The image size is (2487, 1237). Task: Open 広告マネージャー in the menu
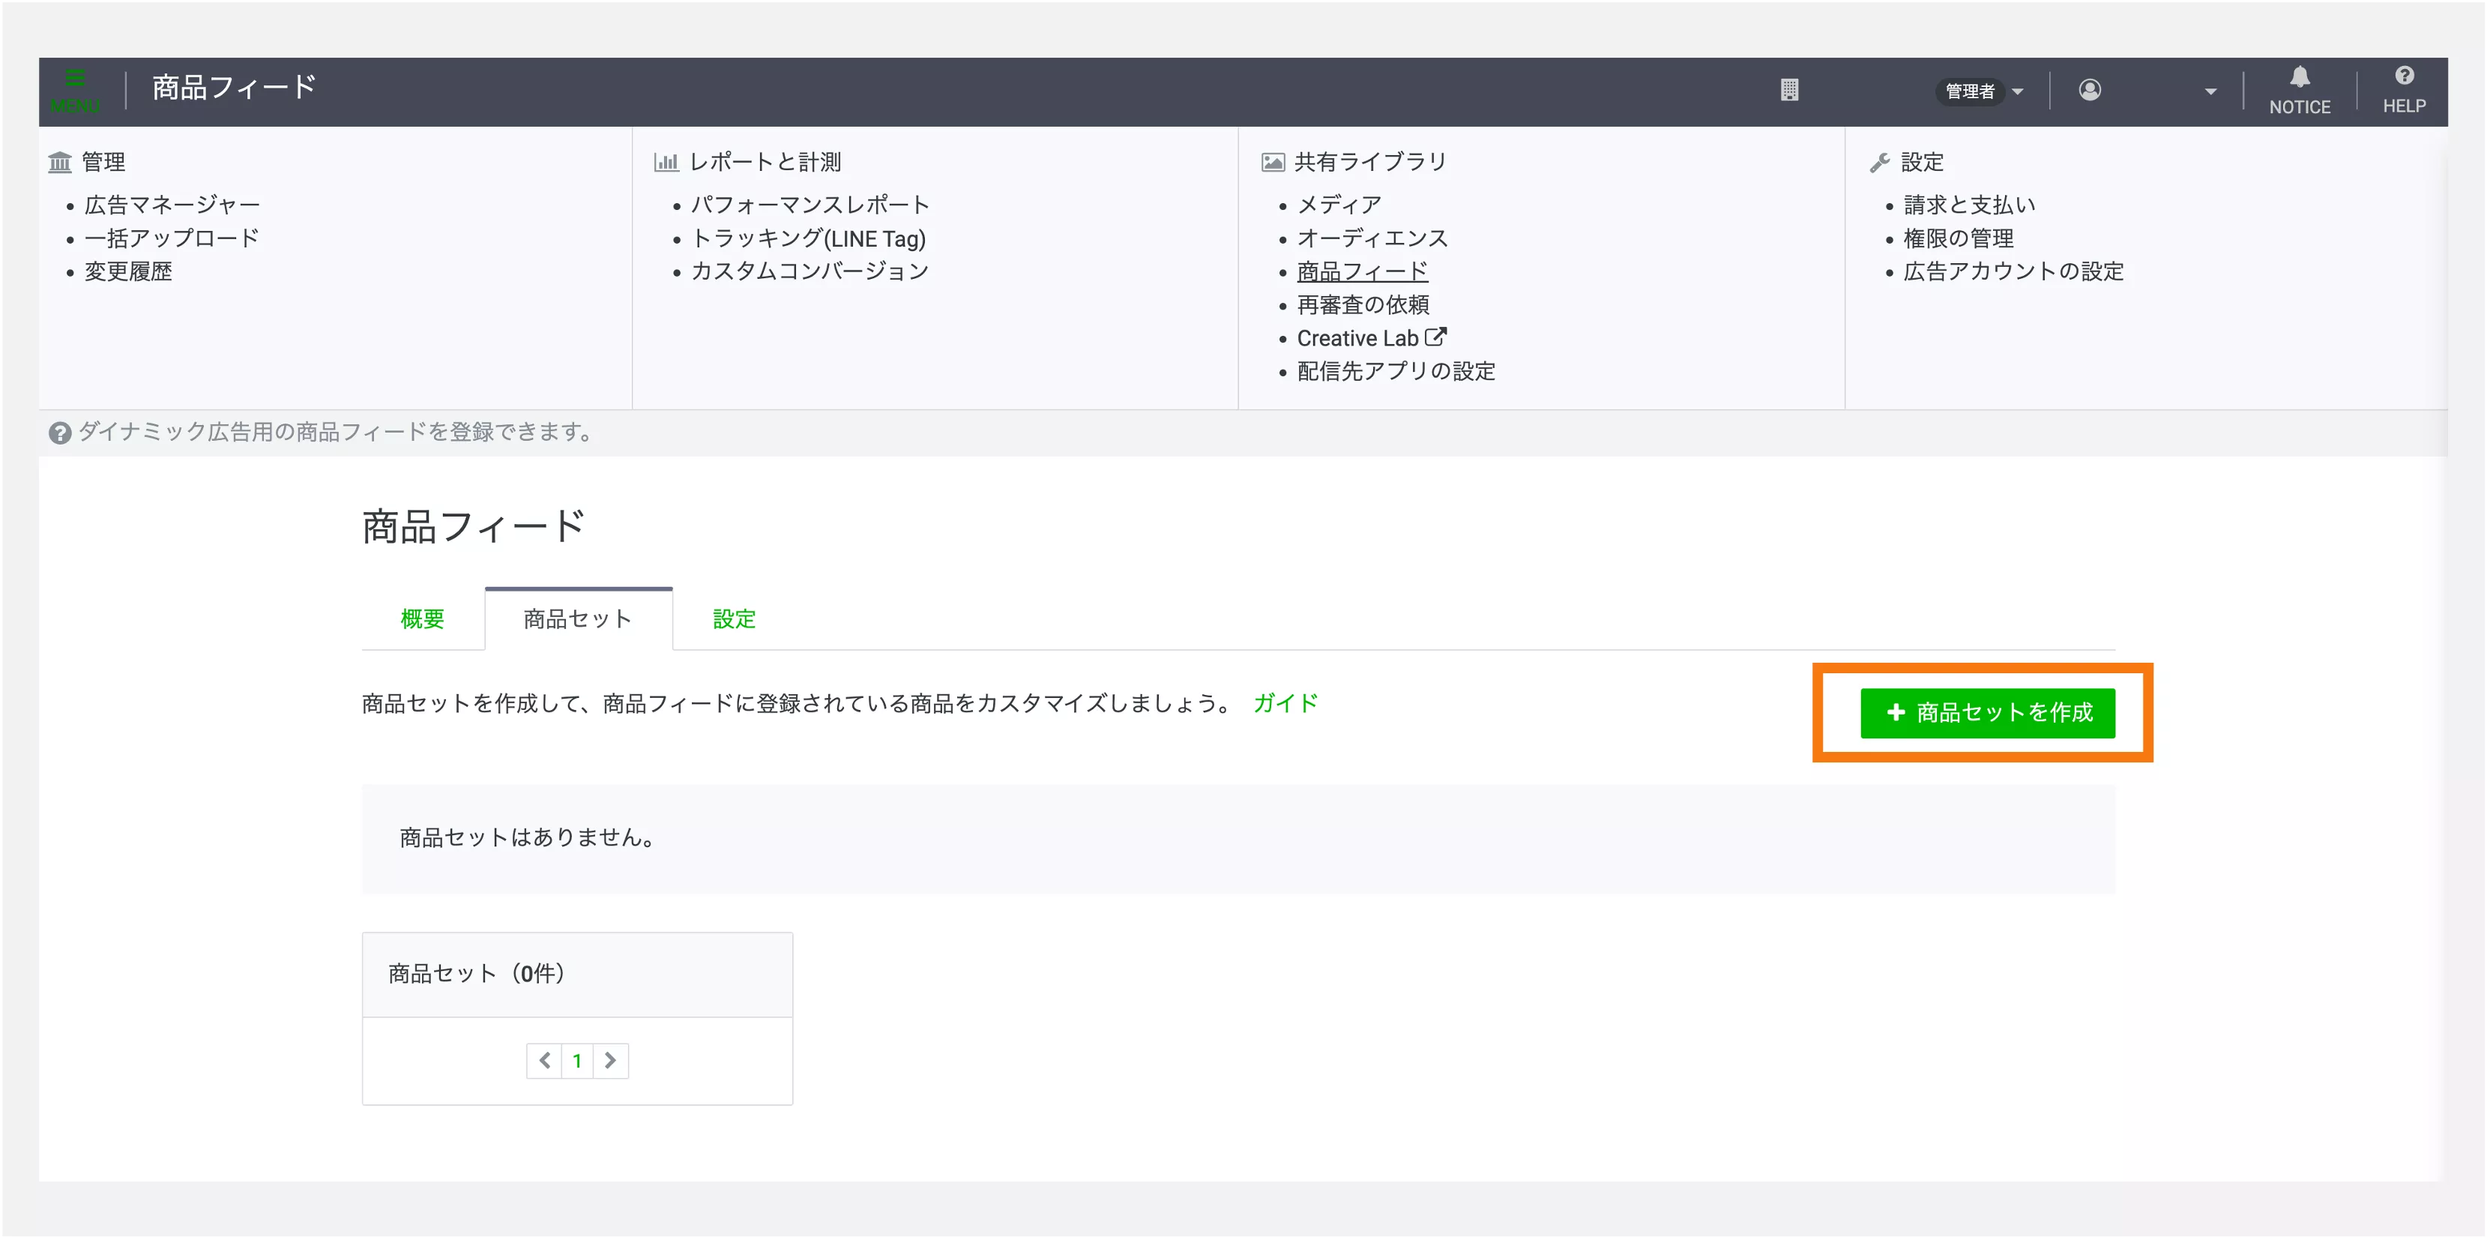(172, 205)
